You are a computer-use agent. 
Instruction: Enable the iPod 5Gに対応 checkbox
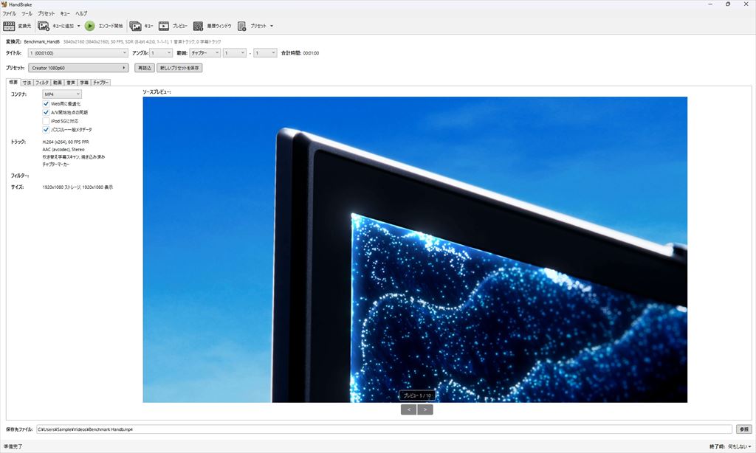(47, 121)
